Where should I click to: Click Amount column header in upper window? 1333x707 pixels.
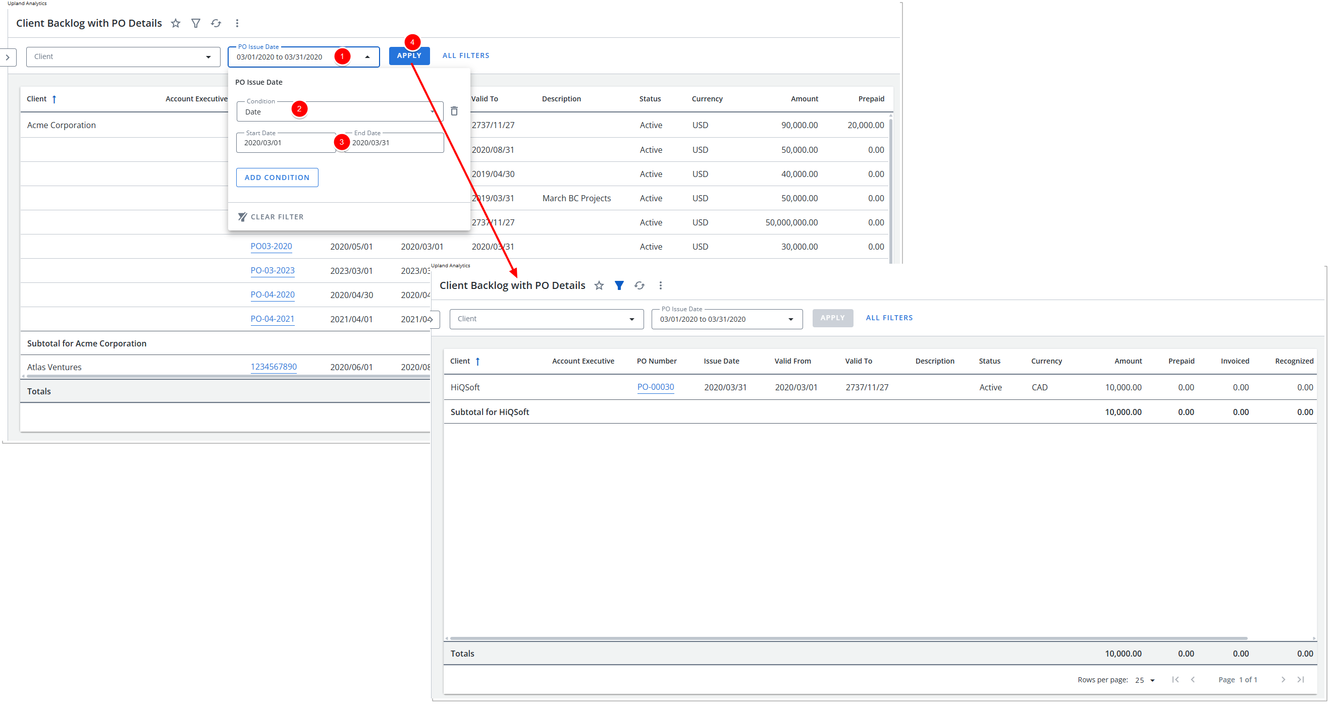pyautogui.click(x=804, y=99)
